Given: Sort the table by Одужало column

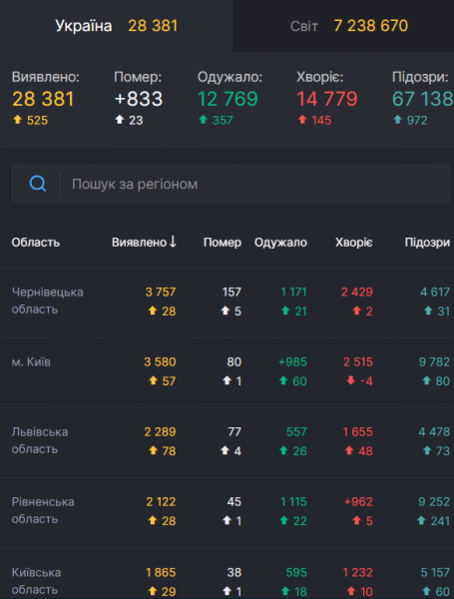Looking at the screenshot, I should coord(280,243).
